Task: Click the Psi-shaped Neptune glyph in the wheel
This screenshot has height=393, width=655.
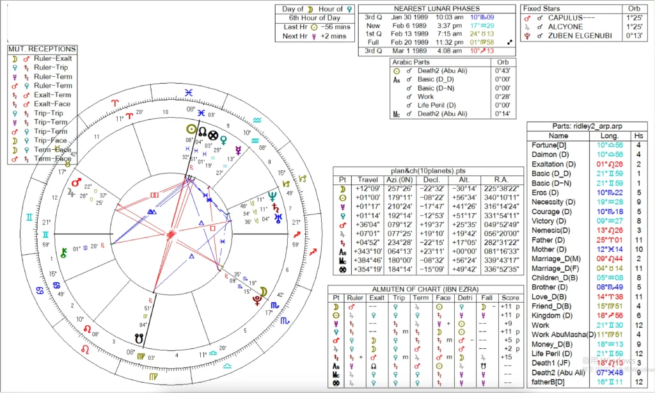Action: tap(273, 195)
